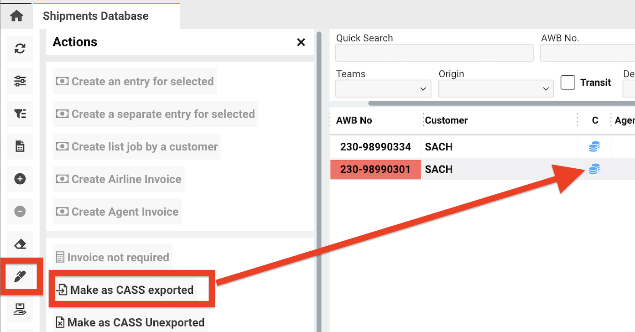Switch to Shipments Database tab
This screenshot has height=332, width=635.
click(96, 16)
